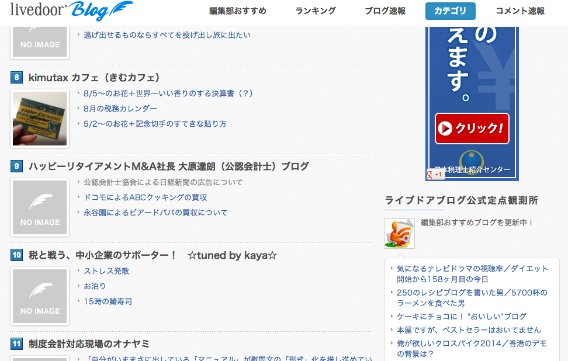Click the red クリック! play button in the ad
Screen dimensions: 568x361
click(472, 129)
